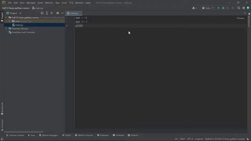Open the VCS menu
The width and height of the screenshot is (251, 141).
tap(71, 3)
